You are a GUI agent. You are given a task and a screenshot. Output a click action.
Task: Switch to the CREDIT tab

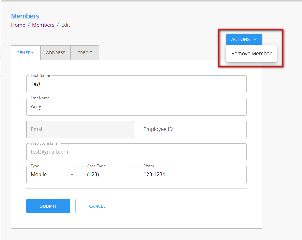click(x=85, y=53)
